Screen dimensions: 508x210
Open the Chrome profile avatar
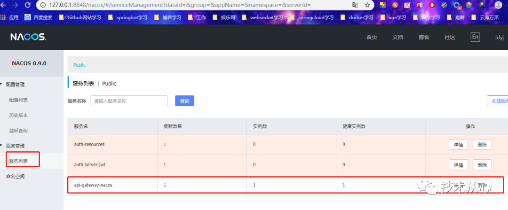(498, 5)
